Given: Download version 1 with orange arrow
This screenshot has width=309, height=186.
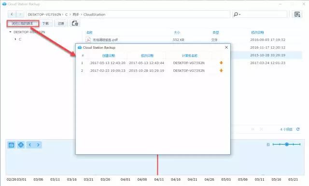Looking at the screenshot, I should coord(221,63).
